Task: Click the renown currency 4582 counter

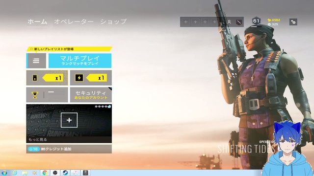Action: (x=274, y=20)
